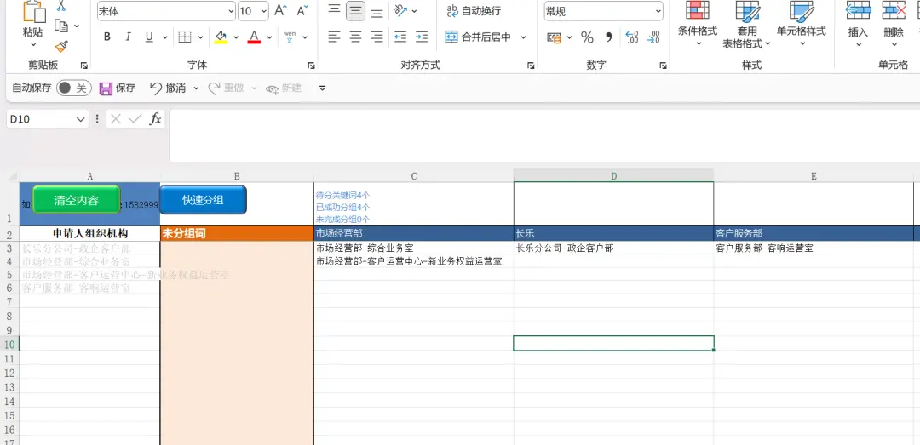Select the 申请人组织机构 header cell
Viewport: 920px width, 445px height.
(89, 233)
